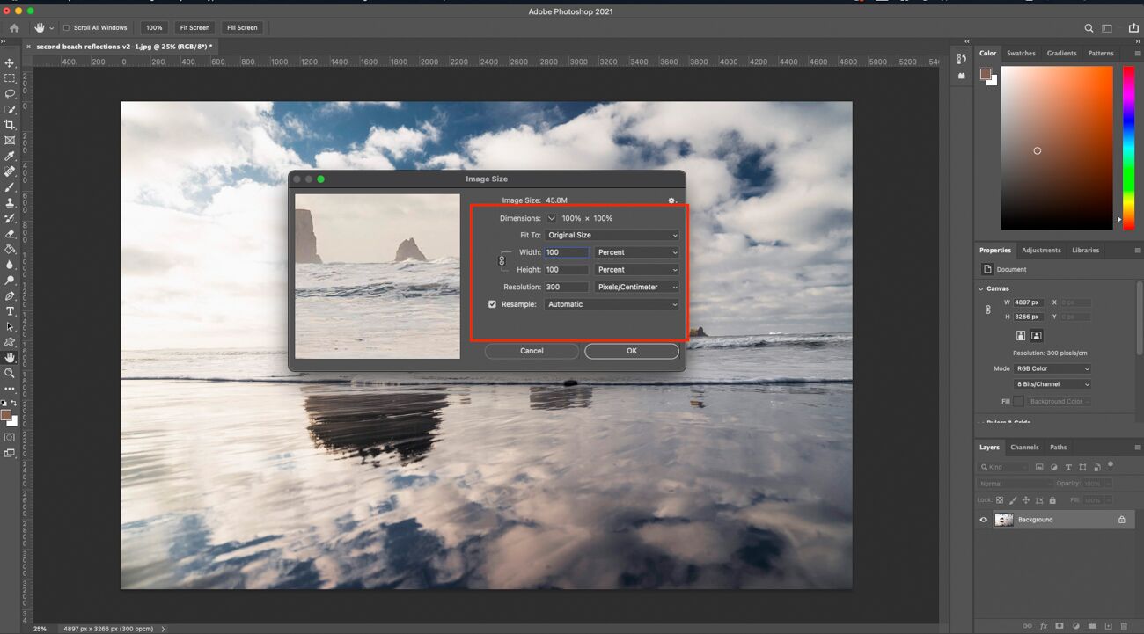Change Resolution units from Pixels/Centimeter
The height and width of the screenshot is (634, 1144).
tap(636, 286)
